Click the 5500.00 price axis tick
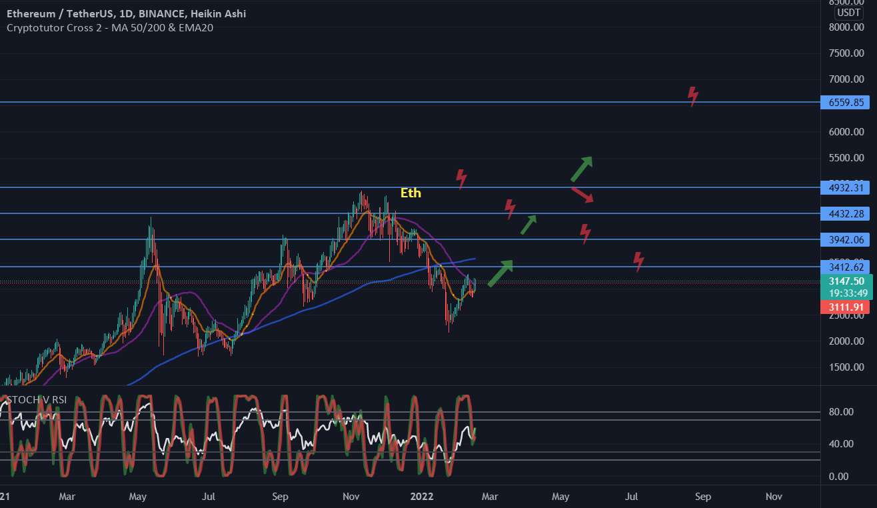The image size is (877, 508). click(x=846, y=158)
